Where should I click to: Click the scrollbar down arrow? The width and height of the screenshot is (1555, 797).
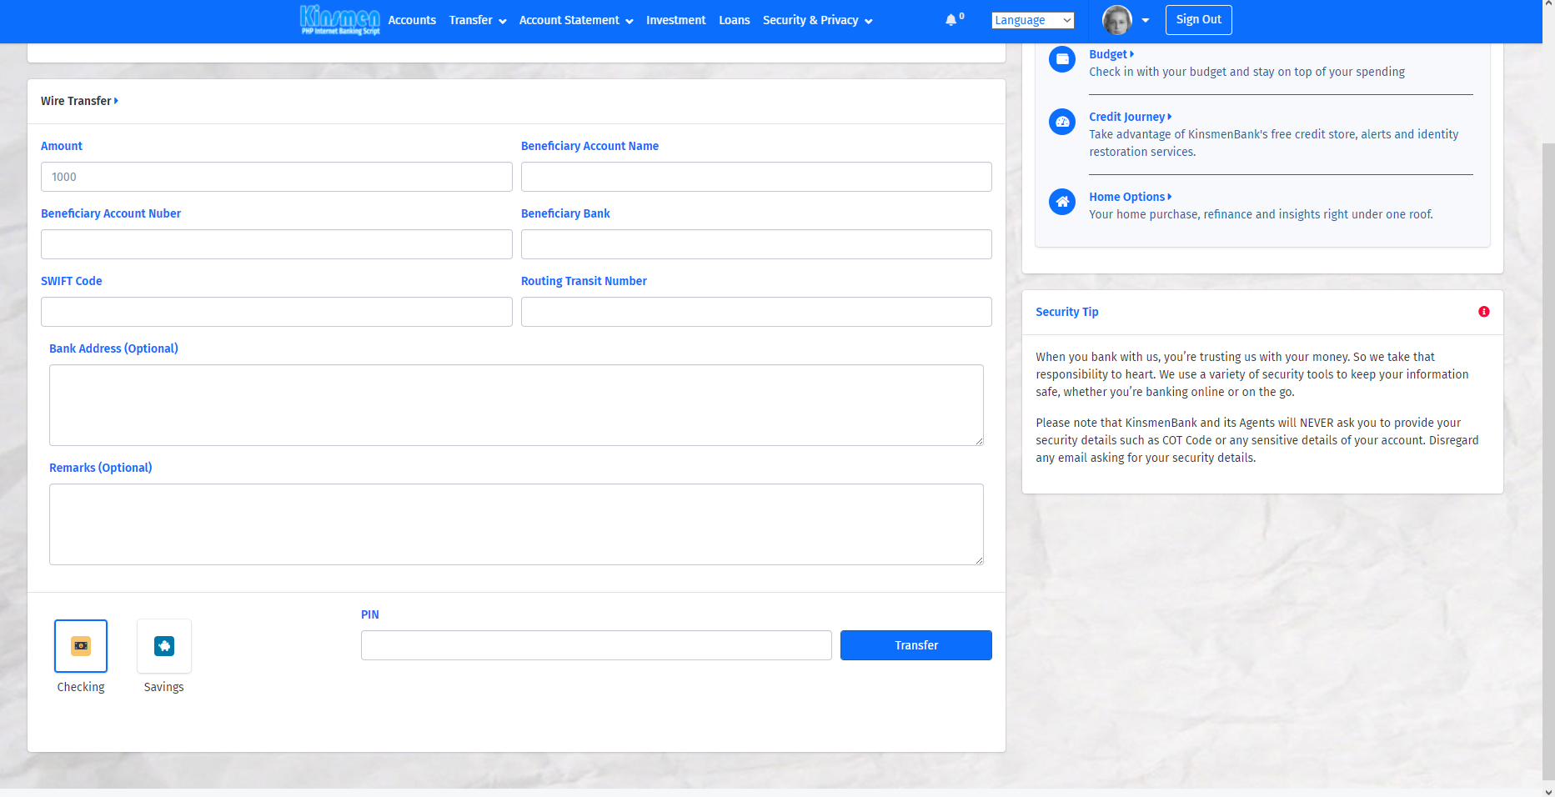tap(1548, 791)
